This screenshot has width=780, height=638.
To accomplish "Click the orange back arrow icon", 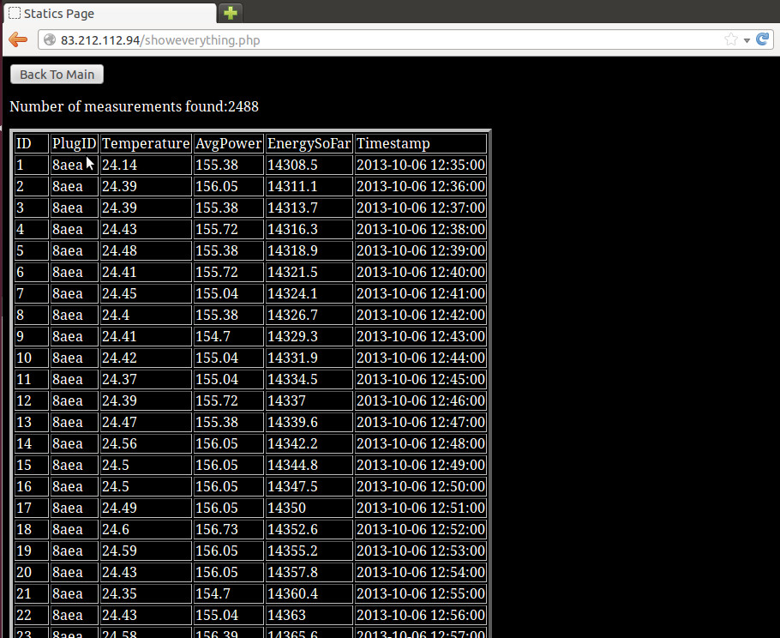I will pos(18,39).
